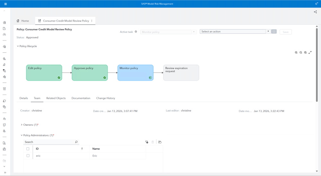
Task: Expand sidebar with double chevron
Action: tap(5, 172)
